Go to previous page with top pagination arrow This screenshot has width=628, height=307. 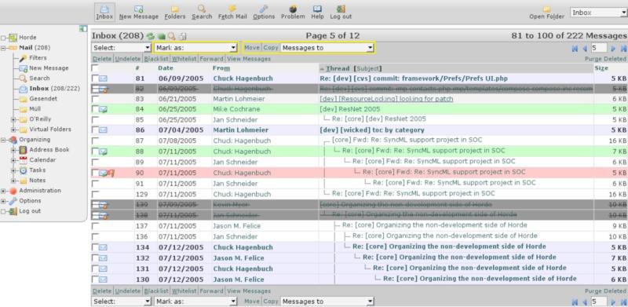point(585,49)
